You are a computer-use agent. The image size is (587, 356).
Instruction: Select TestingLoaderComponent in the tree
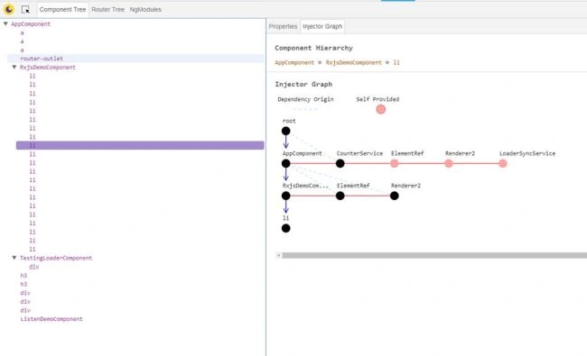click(56, 258)
